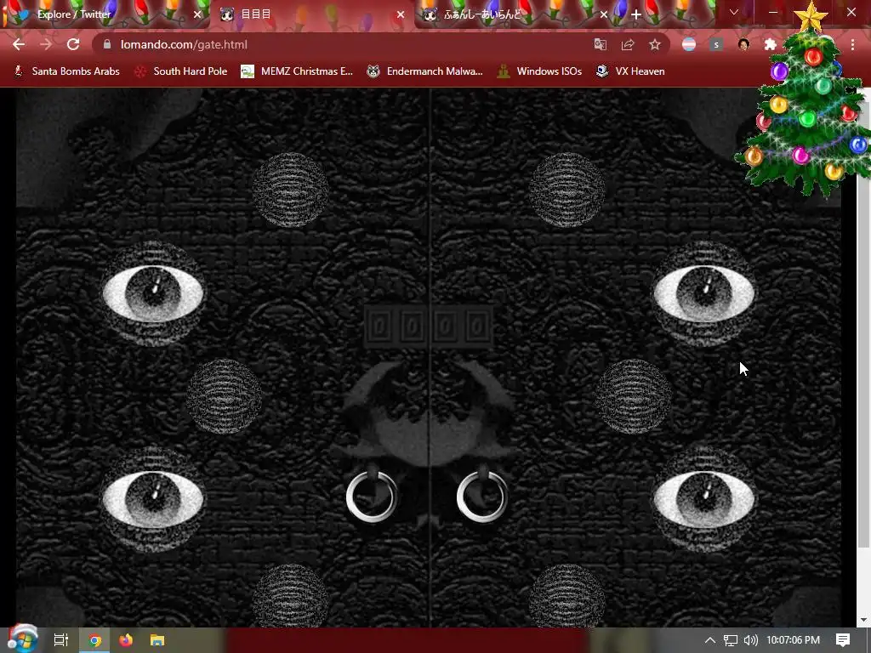This screenshot has height=653, width=871.
Task: Close the Explore / Twitter tab
Action: 197,15
